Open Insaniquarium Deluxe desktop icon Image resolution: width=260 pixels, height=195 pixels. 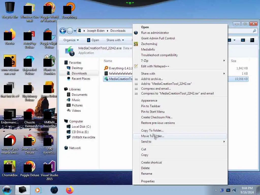(x=29, y=144)
